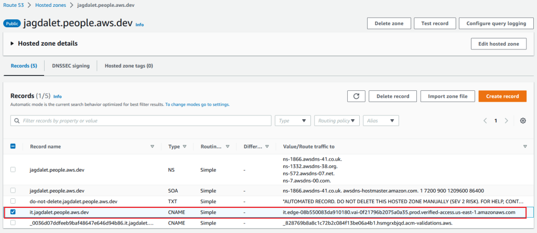Image resolution: width=537 pixels, height=233 pixels.
Task: Select the SOA record checkbox
Action: coord(13,190)
